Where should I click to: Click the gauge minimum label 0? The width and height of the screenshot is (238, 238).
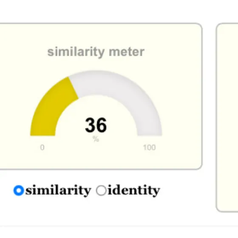click(42, 147)
